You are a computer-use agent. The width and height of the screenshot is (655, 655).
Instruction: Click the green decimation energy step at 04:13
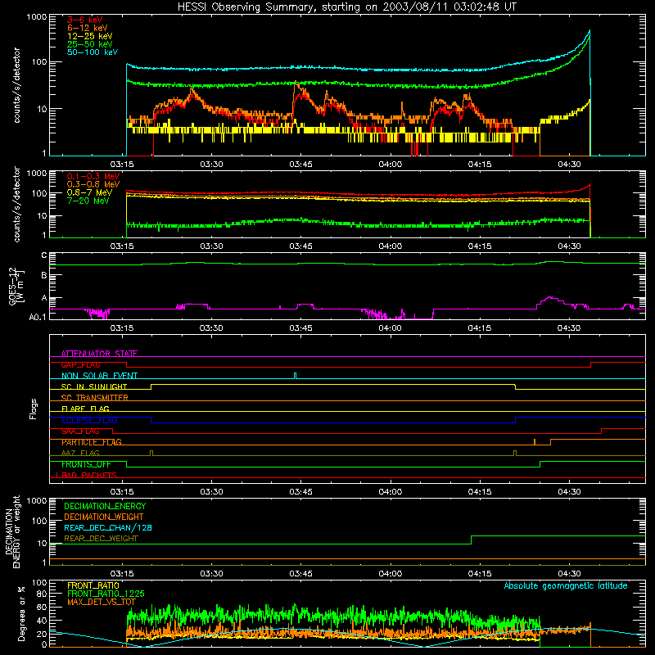[x=472, y=540]
